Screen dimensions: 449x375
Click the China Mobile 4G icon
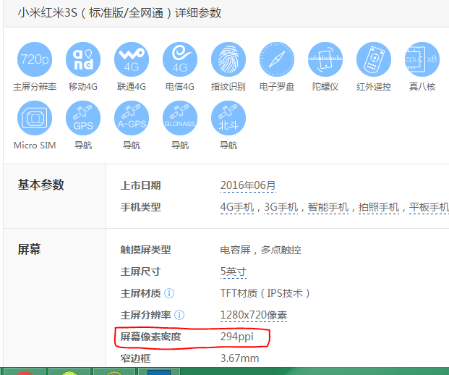click(x=83, y=59)
